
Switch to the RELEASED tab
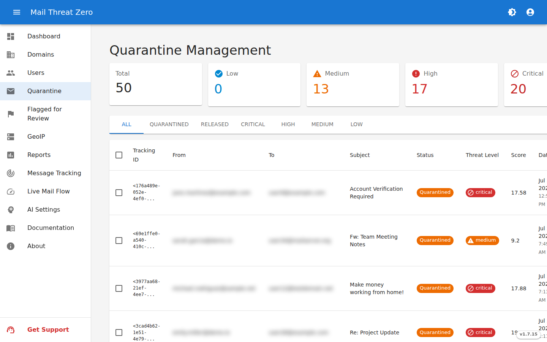pos(215,125)
